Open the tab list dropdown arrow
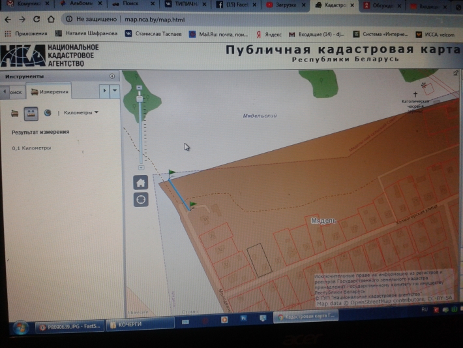The height and width of the screenshot is (348, 463). (x=115, y=91)
